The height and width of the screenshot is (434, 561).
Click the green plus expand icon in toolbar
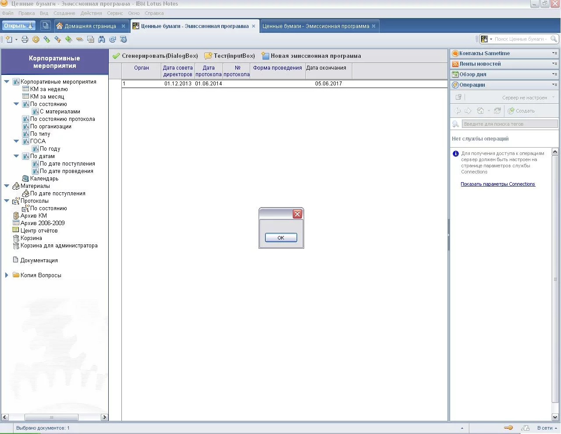tap(69, 39)
